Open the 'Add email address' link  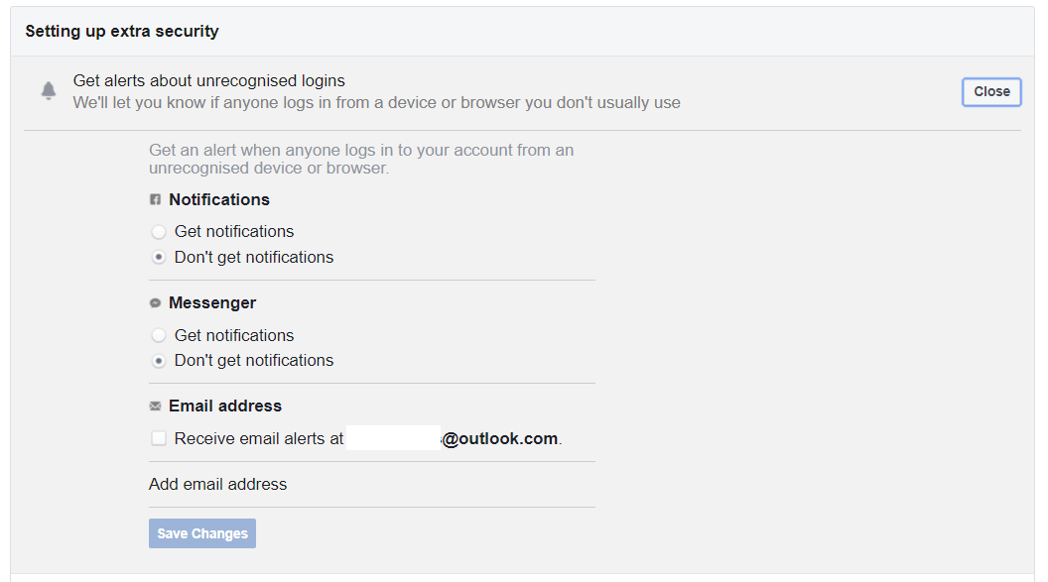(x=217, y=485)
